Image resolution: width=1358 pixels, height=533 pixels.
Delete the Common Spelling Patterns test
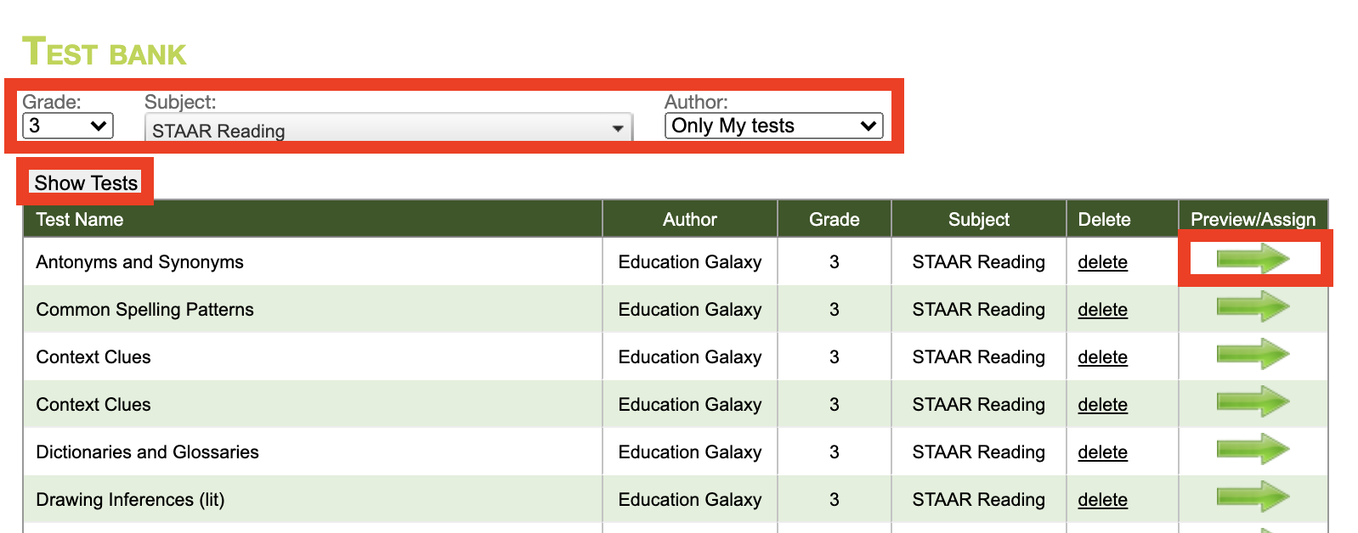tap(1102, 310)
